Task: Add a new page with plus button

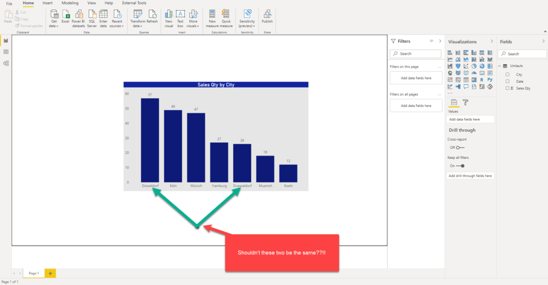Action: pyautogui.click(x=50, y=273)
